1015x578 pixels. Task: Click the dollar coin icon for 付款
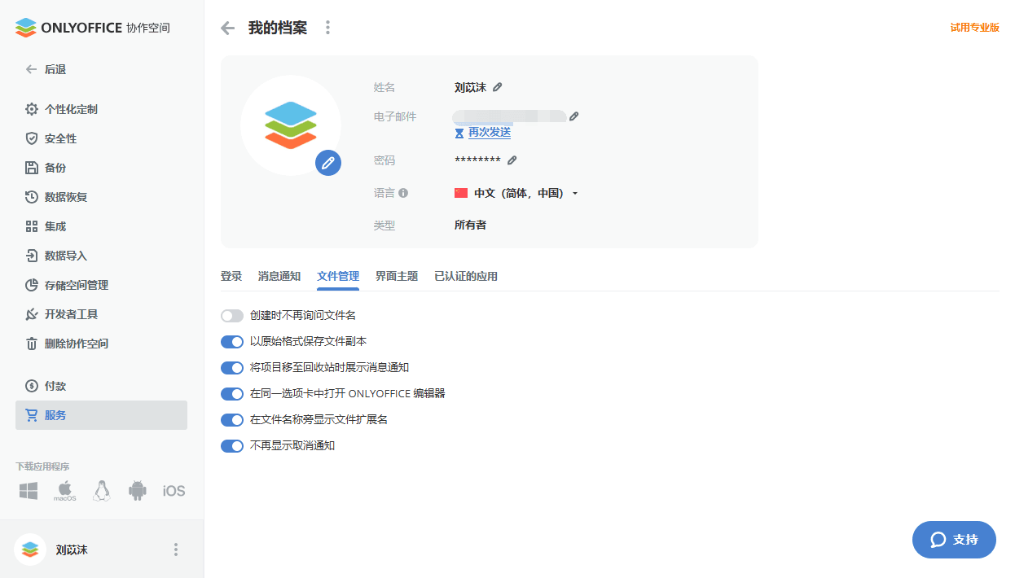(32, 386)
